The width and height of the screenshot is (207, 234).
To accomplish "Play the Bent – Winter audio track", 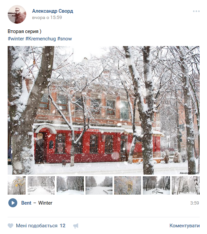I will click(x=13, y=203).
